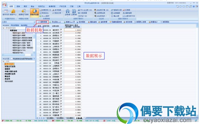200x124 pixels.
Task: Expand the 申银万国行业类 node
Action: pyautogui.click(x=3, y=71)
